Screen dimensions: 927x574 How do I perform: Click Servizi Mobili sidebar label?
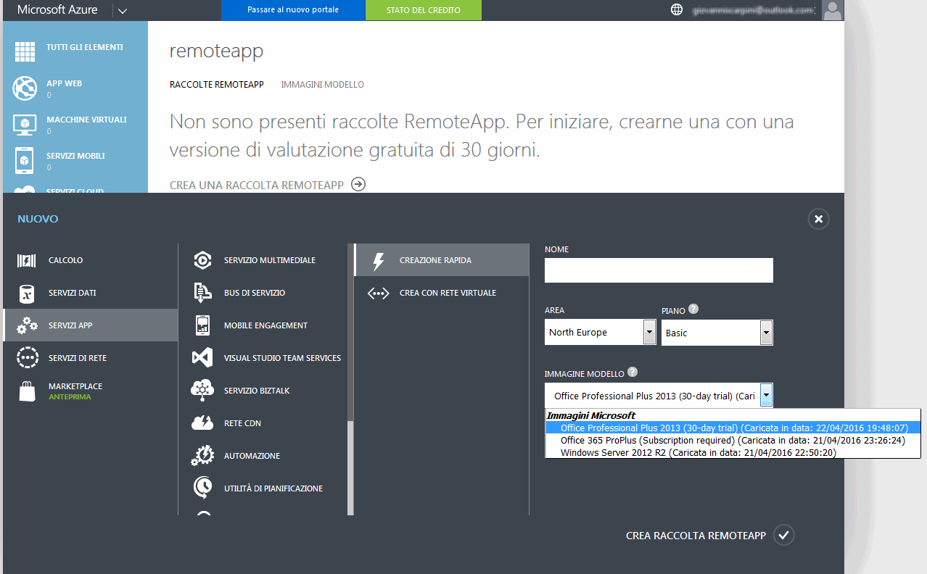point(75,156)
